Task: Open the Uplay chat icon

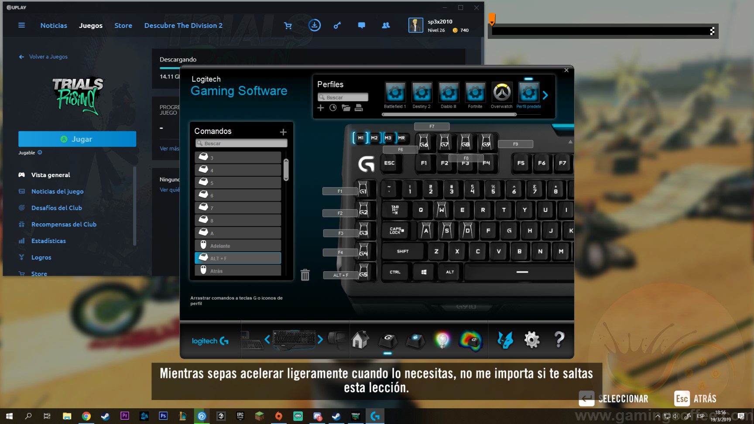Action: (x=361, y=25)
